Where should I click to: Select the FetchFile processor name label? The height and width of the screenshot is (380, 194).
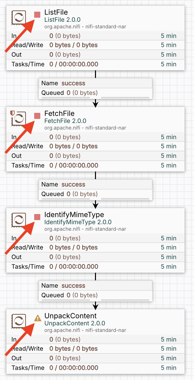[x=59, y=113]
